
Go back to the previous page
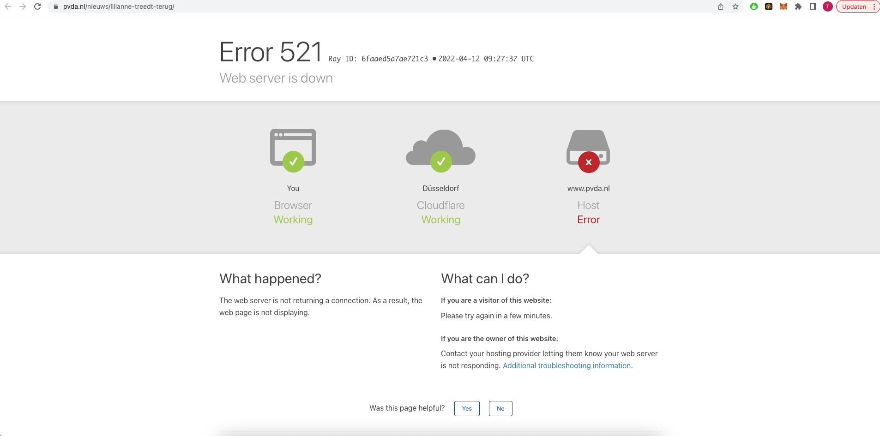(x=8, y=6)
